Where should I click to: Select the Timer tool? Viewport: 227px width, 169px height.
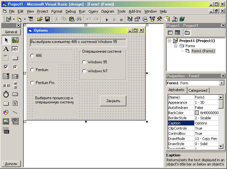6,94
